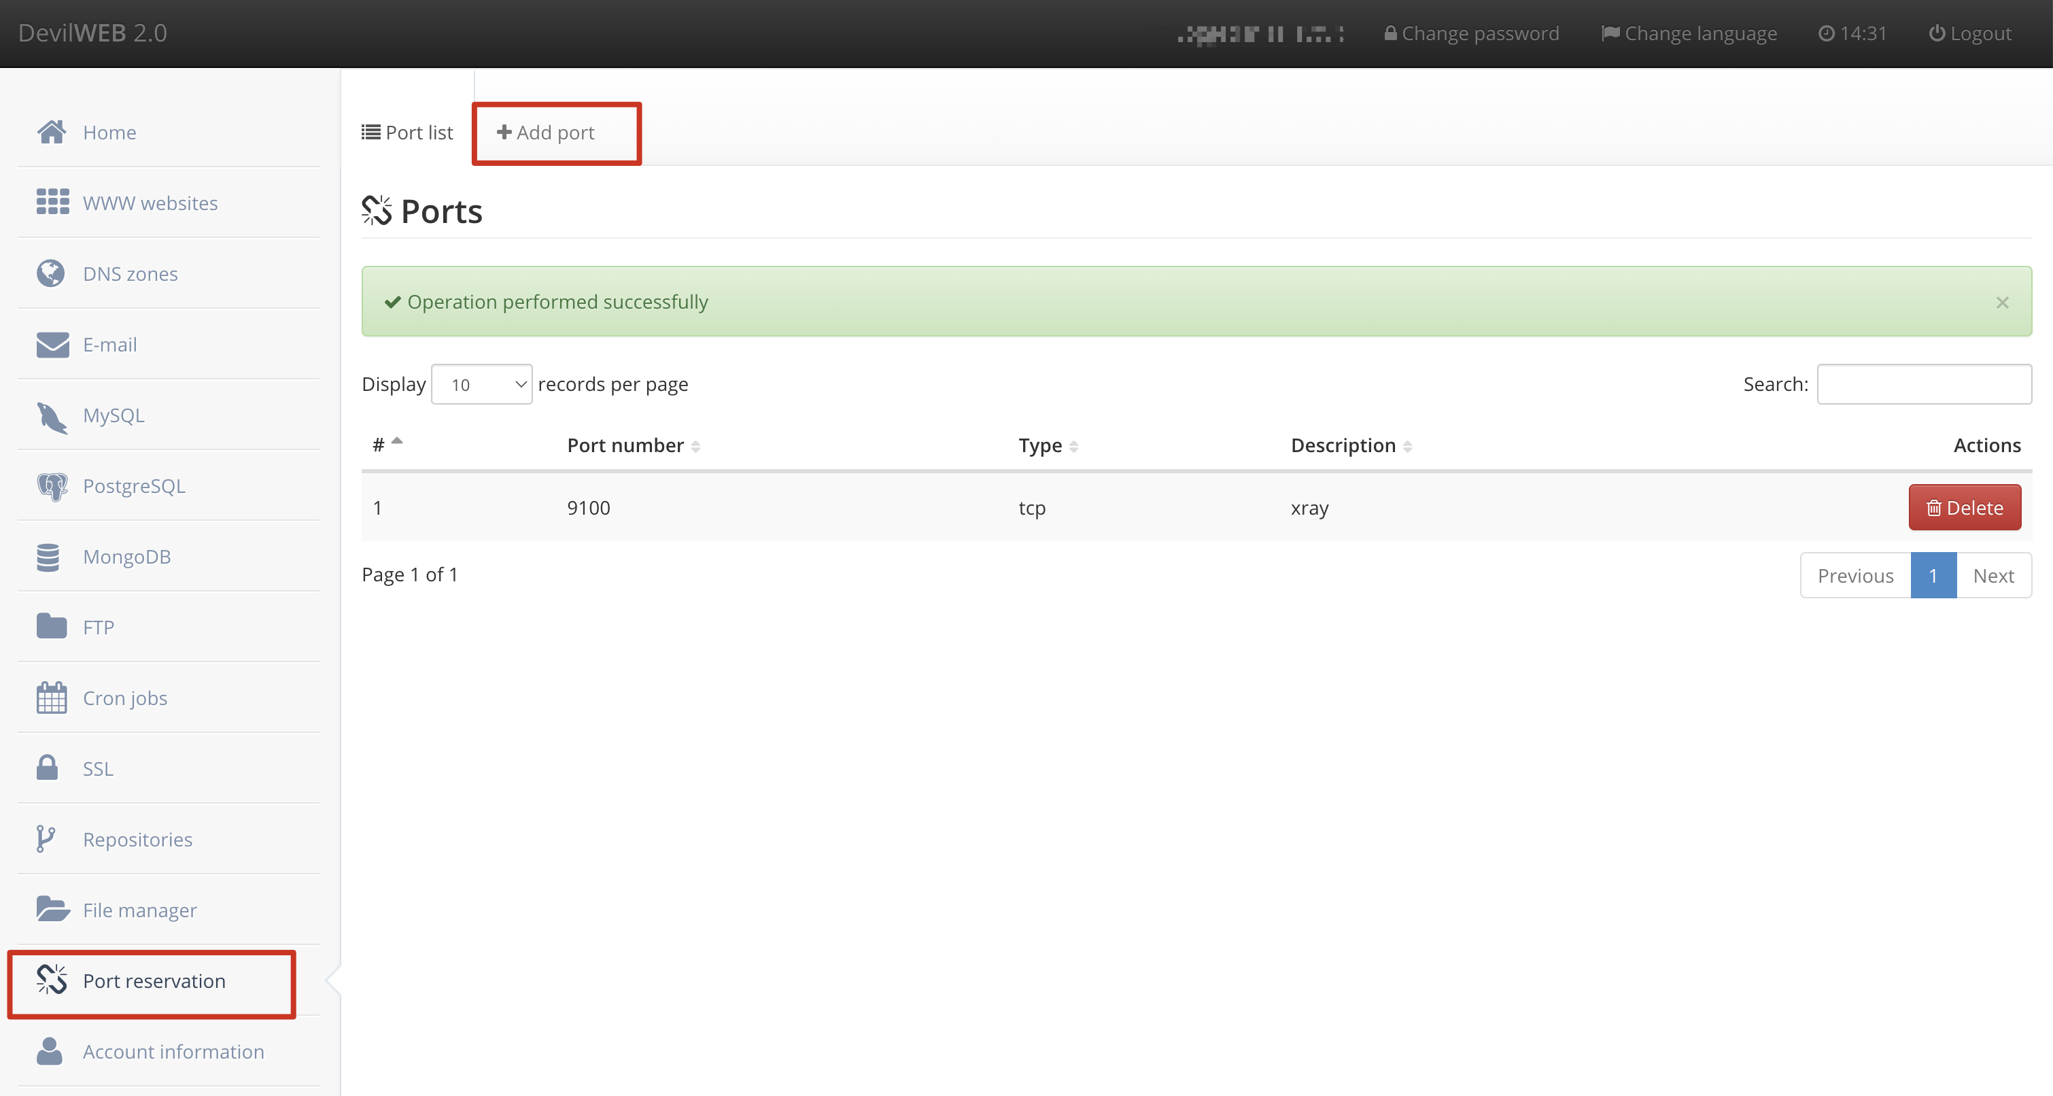Click the E-mail envelope icon
The width and height of the screenshot is (2053, 1096).
coord(52,344)
